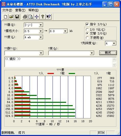Click the kb unit label
Viewport: 121px width, 136px height.
[71, 31]
